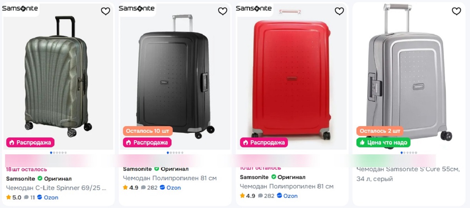Click the 5.0 star rating icon
This screenshot has width=470, height=208.
tap(9, 197)
